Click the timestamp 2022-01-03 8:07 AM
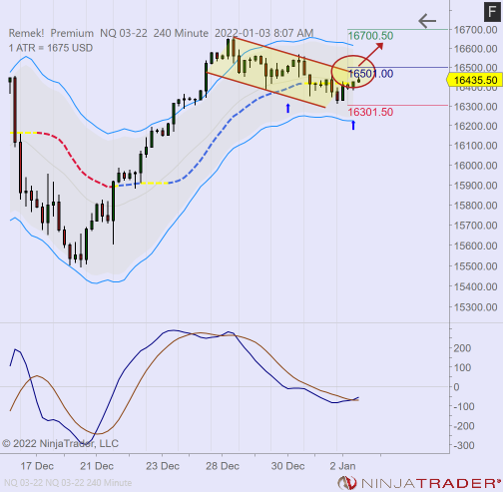The image size is (503, 492). (x=264, y=33)
